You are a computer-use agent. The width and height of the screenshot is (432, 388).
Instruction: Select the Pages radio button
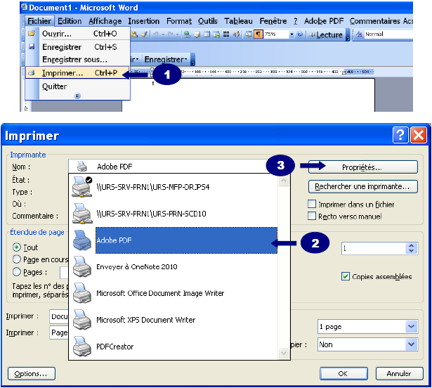17,272
